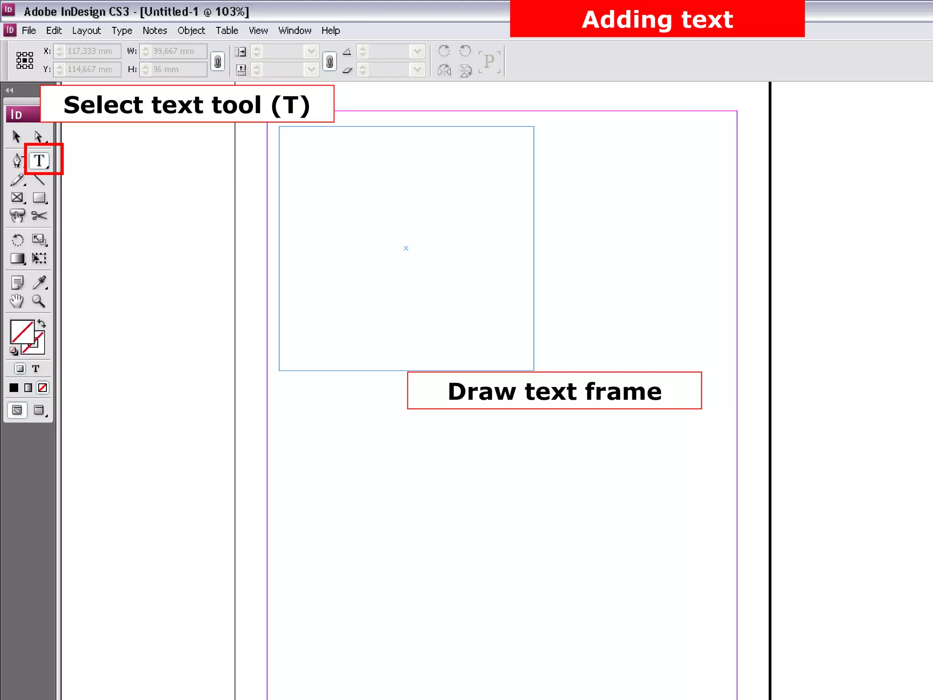This screenshot has height=700, width=933.
Task: Select the Type tool (T)
Action: pyautogui.click(x=39, y=161)
